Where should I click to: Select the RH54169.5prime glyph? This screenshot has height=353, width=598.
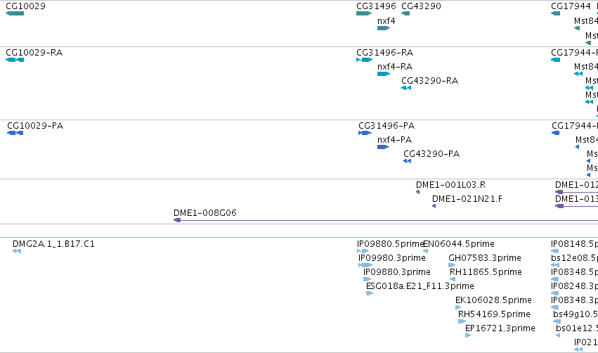tap(462, 321)
